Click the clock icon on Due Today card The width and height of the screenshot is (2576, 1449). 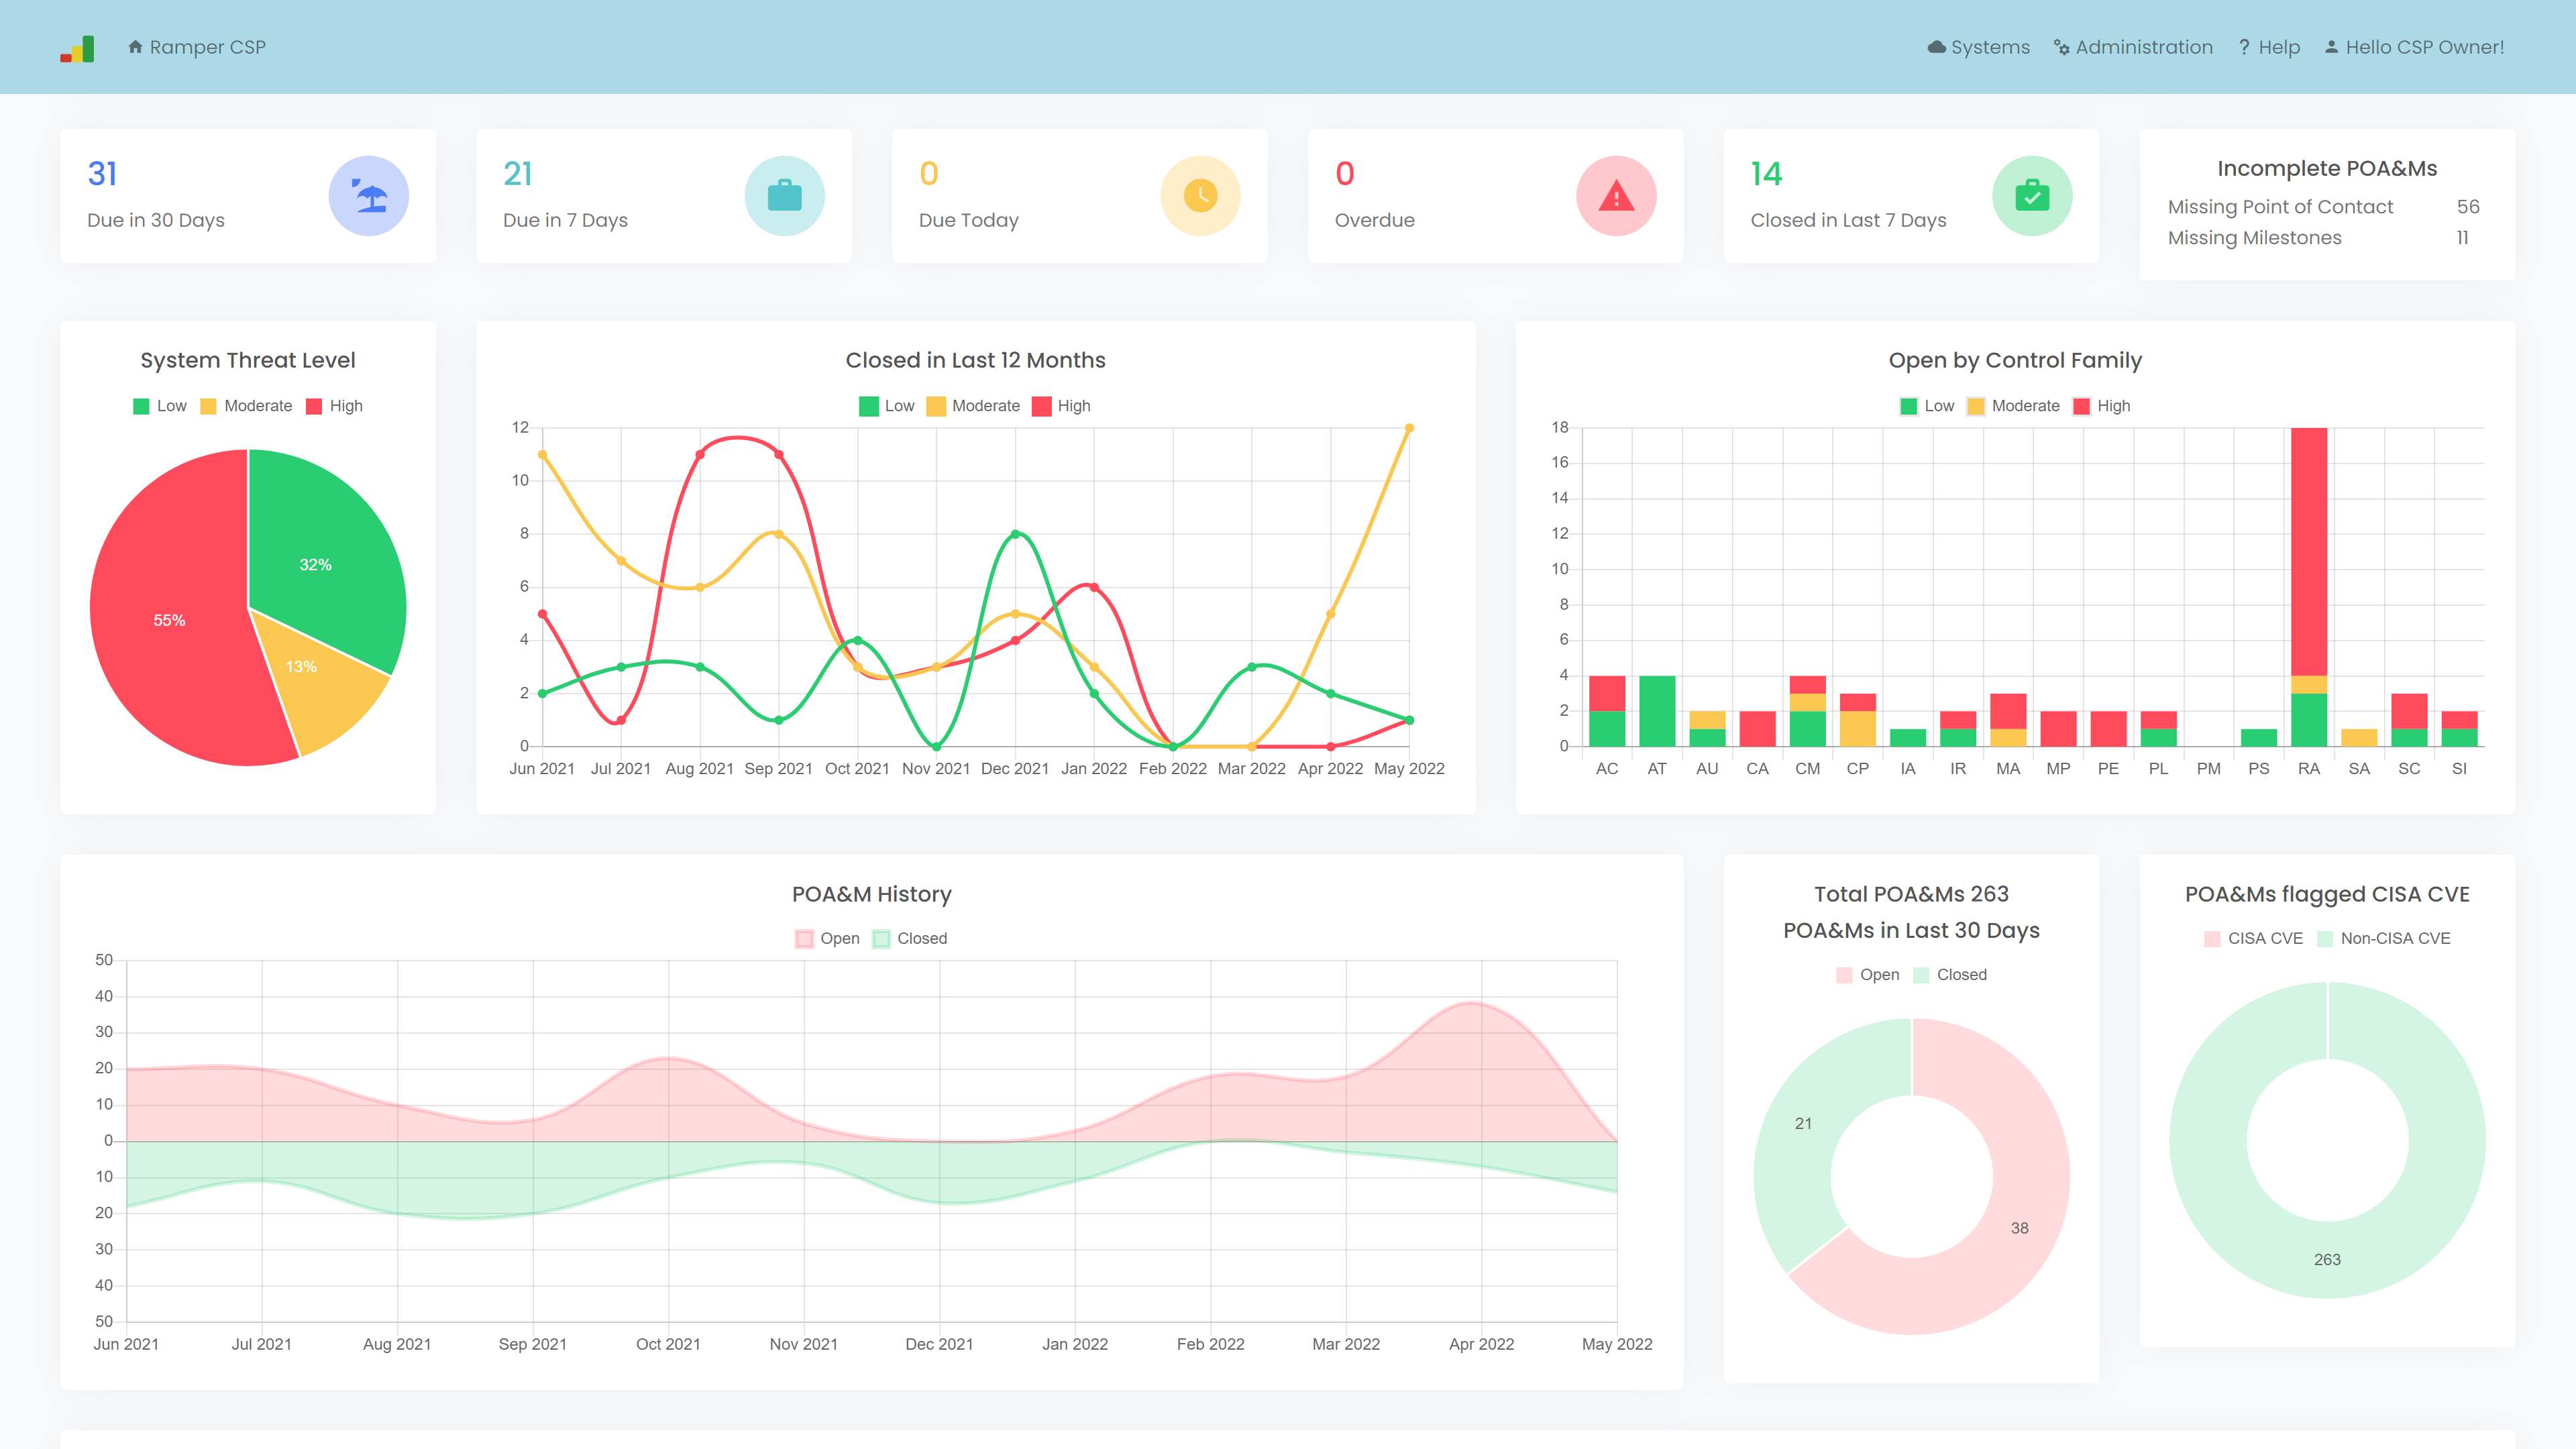click(x=1200, y=196)
